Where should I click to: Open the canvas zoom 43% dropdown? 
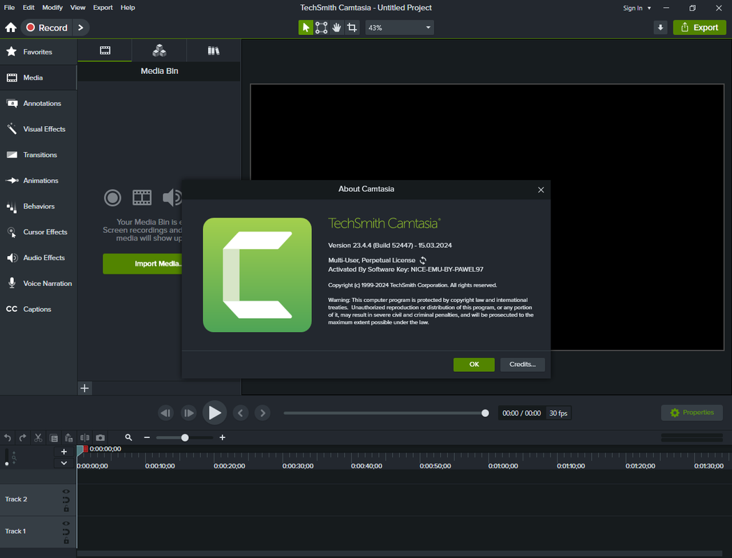[x=399, y=27]
